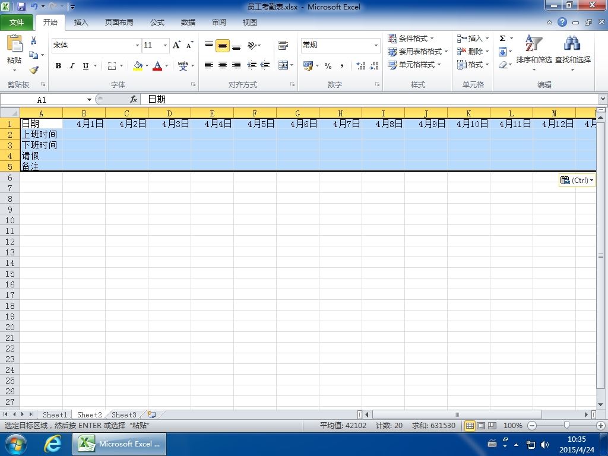
Task: Switch to page layout view button
Action: click(x=481, y=426)
